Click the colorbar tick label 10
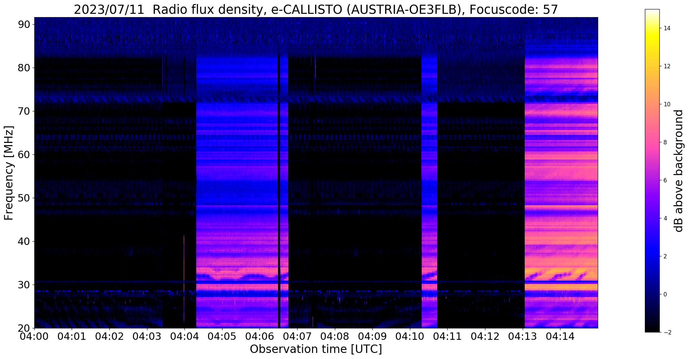This screenshot has width=689, height=359. click(666, 104)
